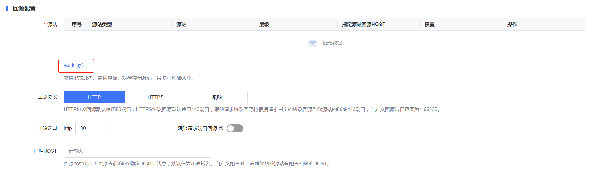
Task: Click the 序号 column header
Action: [76, 25]
